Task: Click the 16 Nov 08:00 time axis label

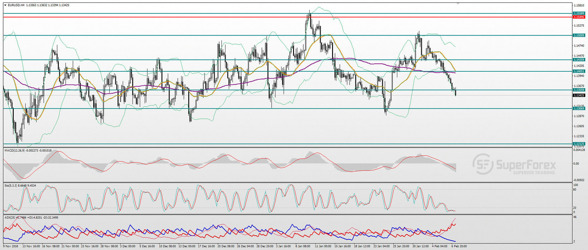Action: 50,246
